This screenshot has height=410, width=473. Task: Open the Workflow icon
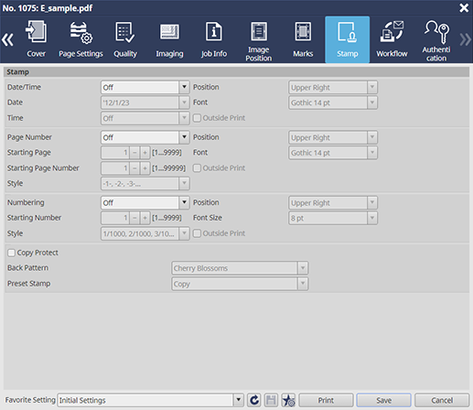pos(392,31)
